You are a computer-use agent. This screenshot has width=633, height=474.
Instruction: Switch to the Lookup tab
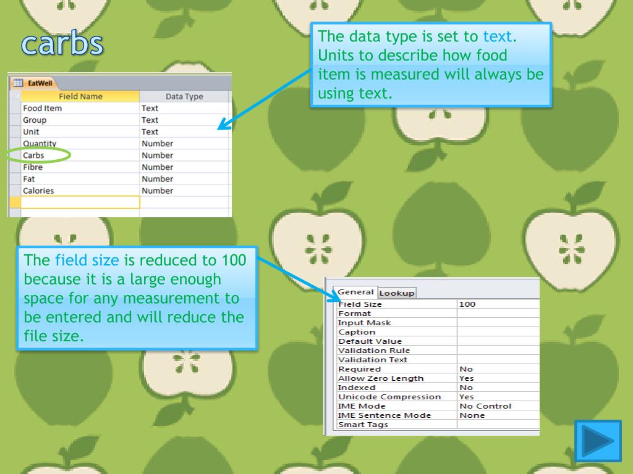point(397,293)
